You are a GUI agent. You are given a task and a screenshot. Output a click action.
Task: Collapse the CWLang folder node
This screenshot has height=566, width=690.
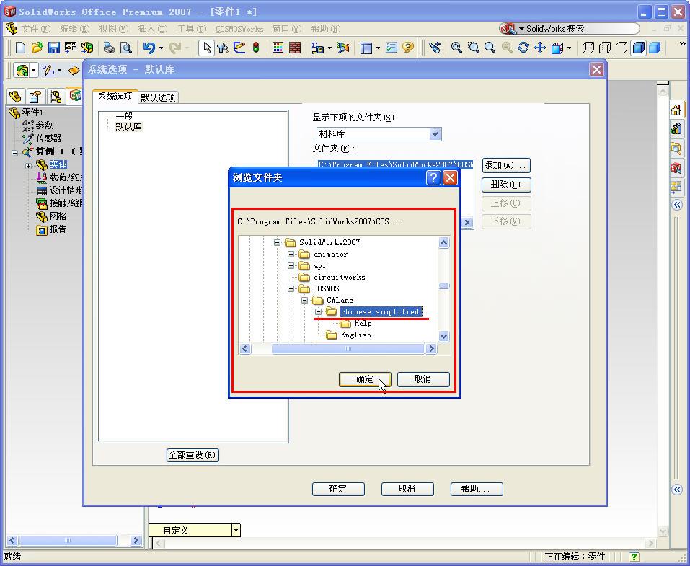click(x=304, y=300)
